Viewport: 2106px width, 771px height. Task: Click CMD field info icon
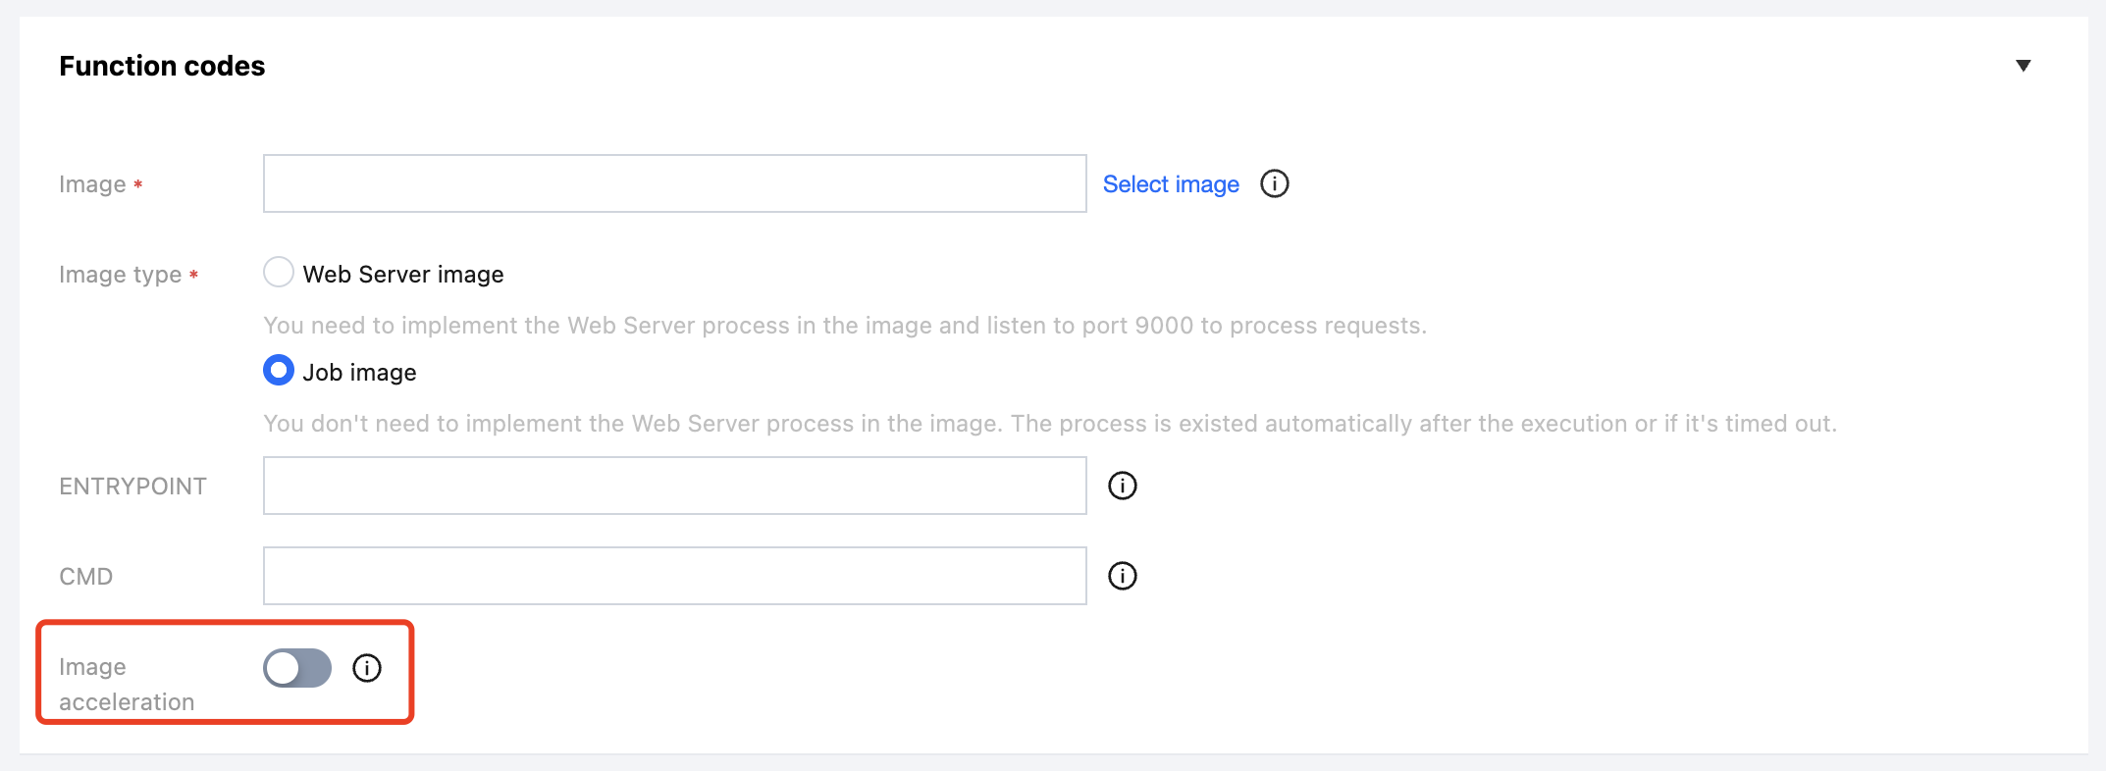tap(1122, 576)
